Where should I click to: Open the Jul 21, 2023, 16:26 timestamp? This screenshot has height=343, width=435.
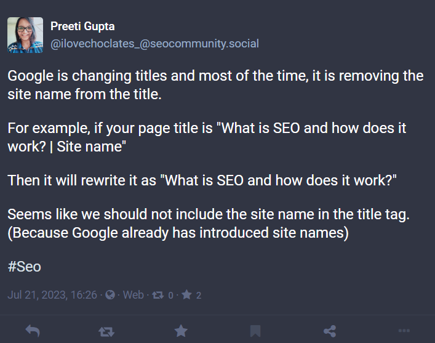point(52,295)
